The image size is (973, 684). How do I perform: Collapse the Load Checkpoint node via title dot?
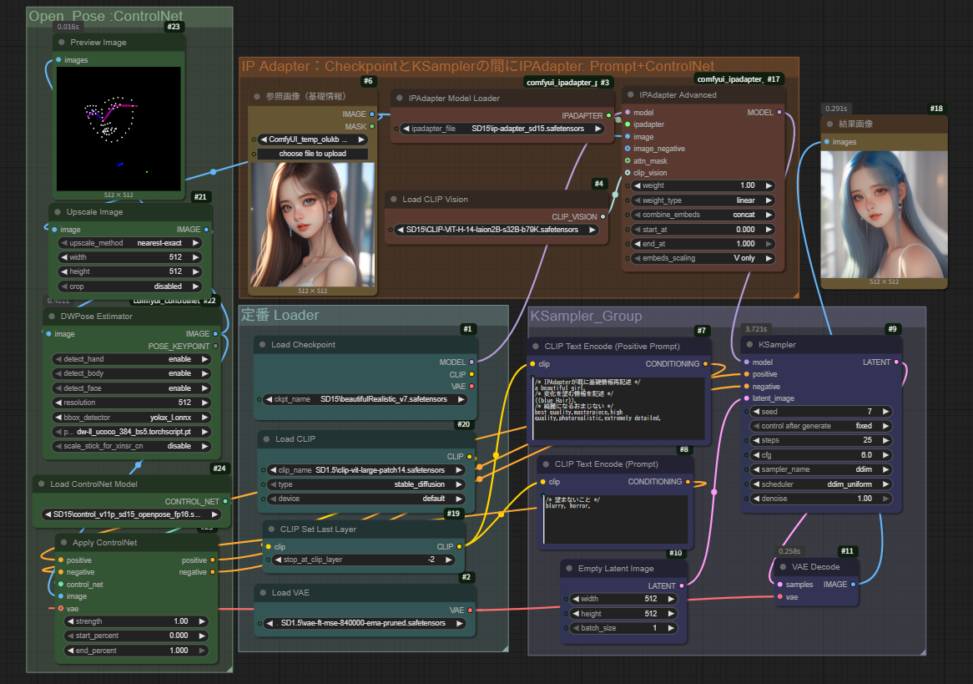click(x=262, y=345)
